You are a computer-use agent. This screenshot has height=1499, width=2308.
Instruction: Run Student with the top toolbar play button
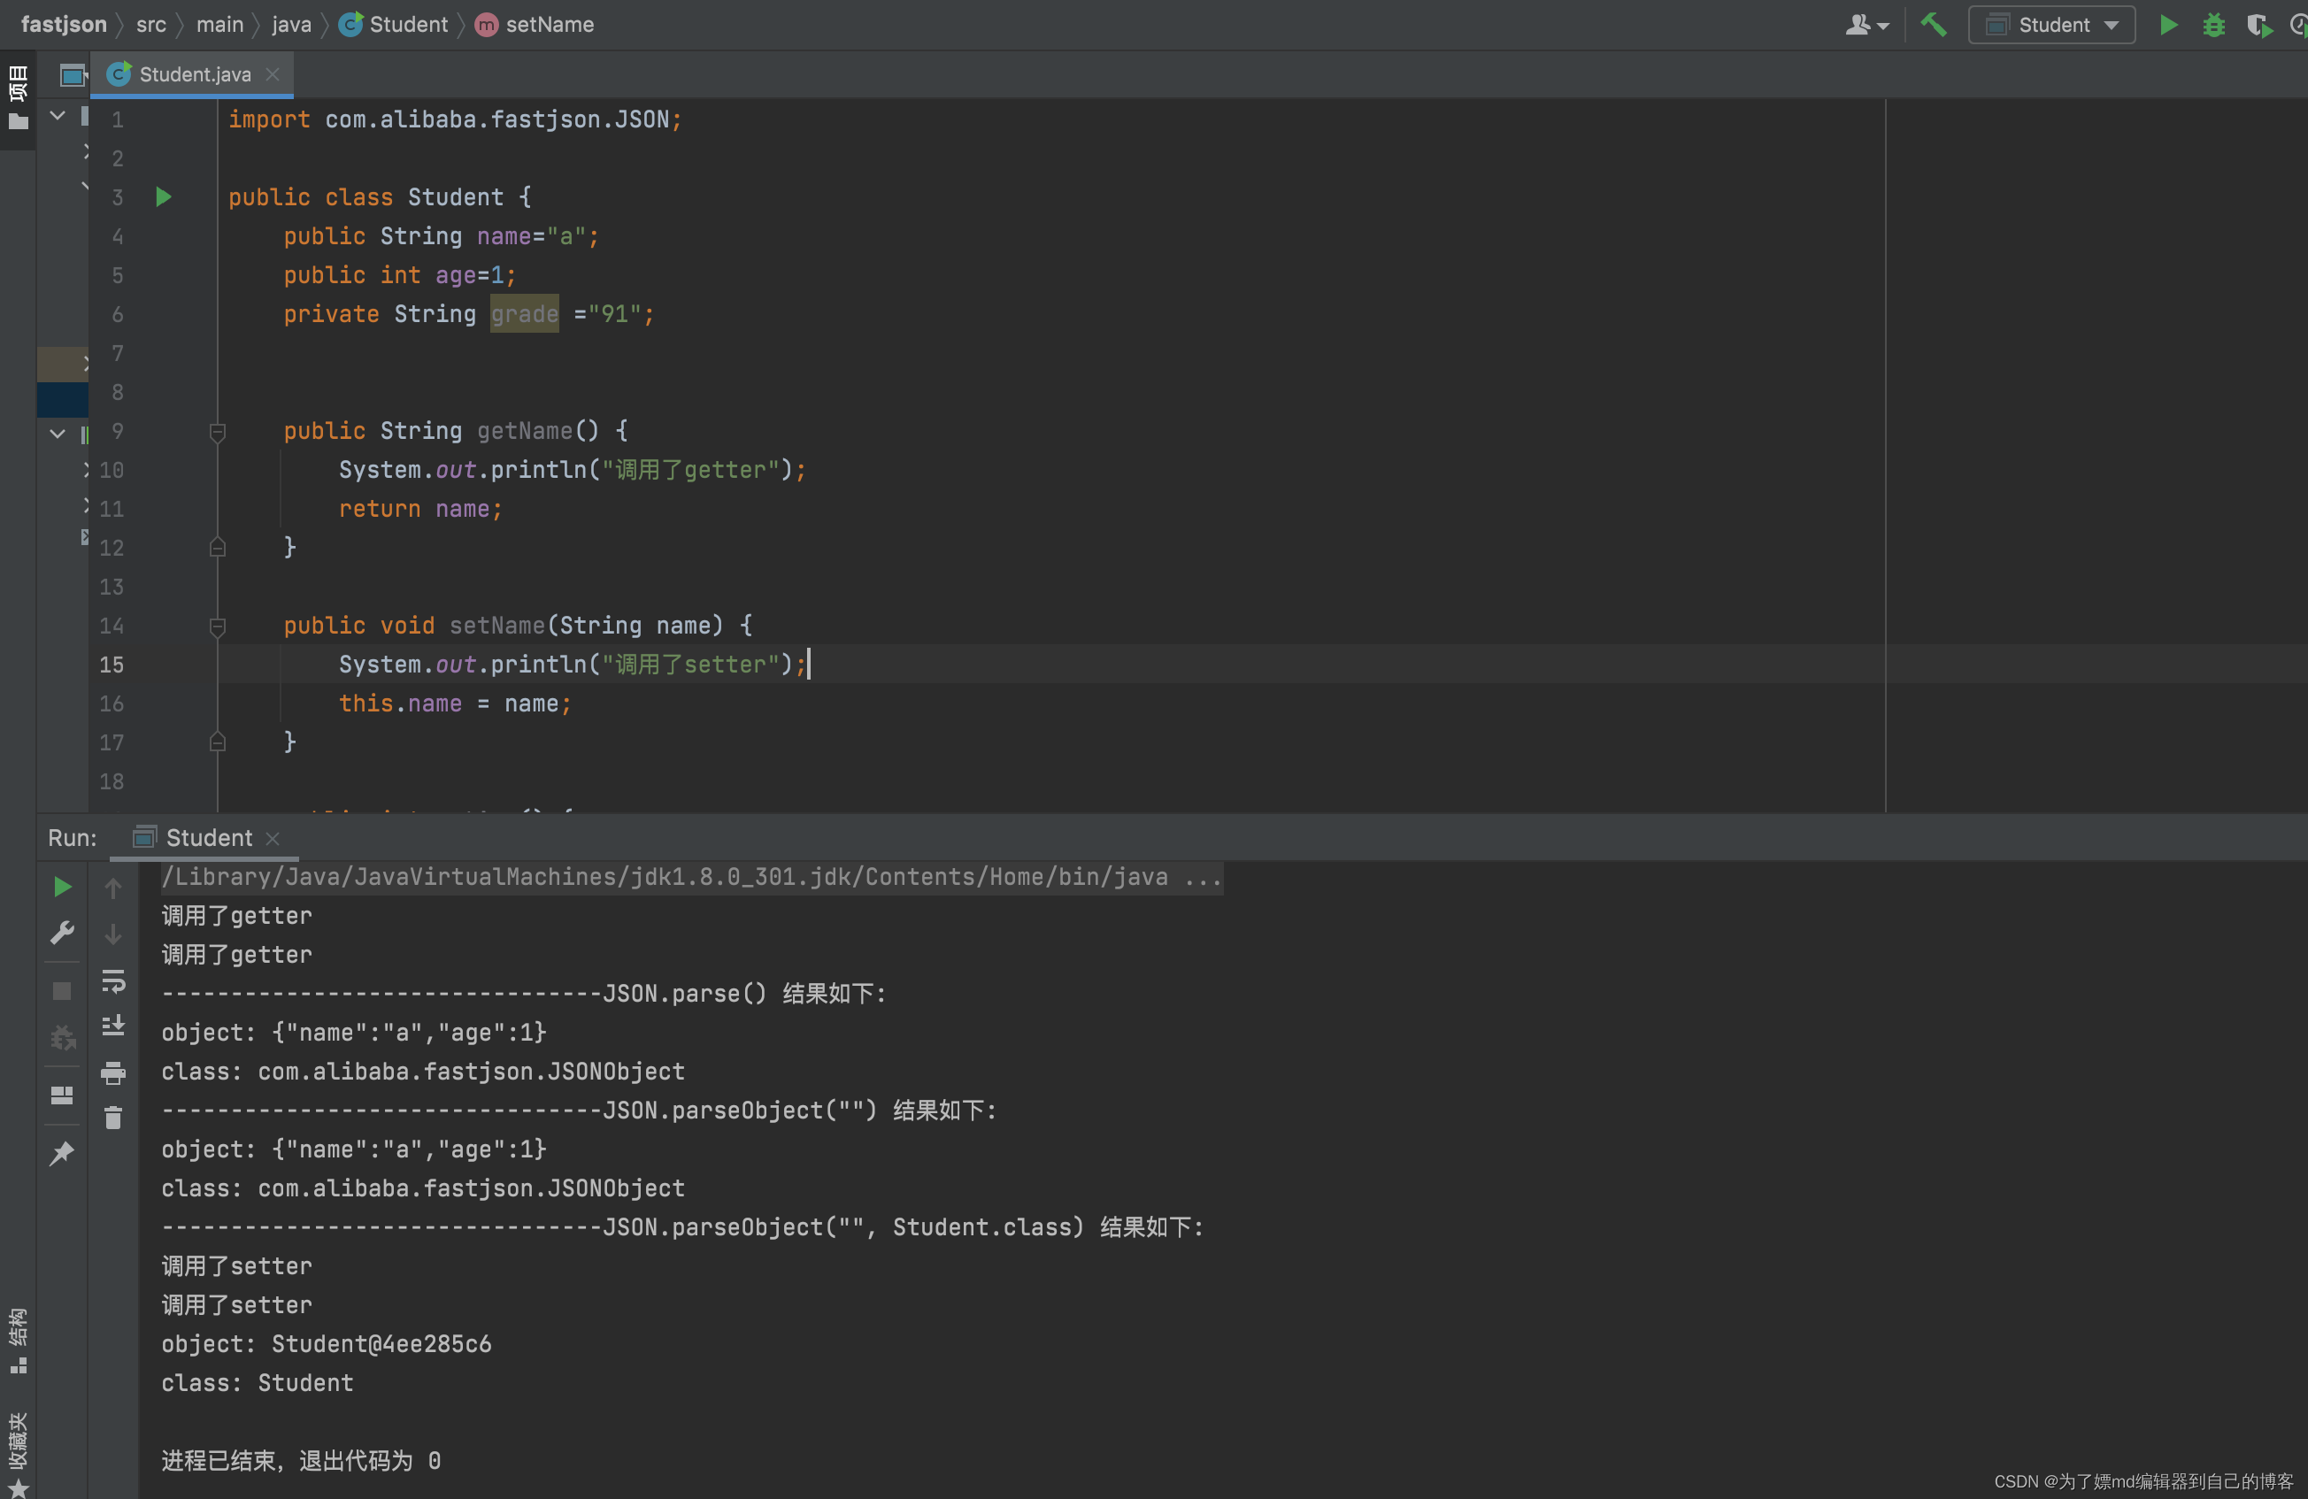tap(2168, 25)
